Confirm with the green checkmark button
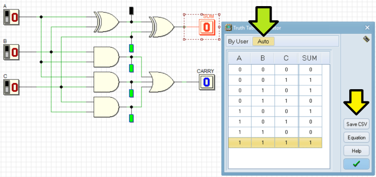The image size is (376, 177). (x=356, y=164)
